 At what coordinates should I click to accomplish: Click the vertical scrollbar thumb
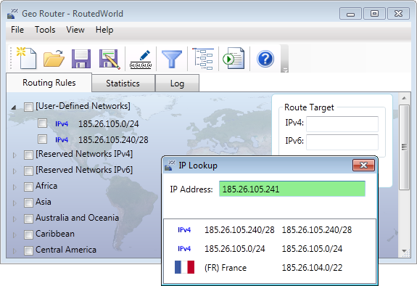[404, 147]
